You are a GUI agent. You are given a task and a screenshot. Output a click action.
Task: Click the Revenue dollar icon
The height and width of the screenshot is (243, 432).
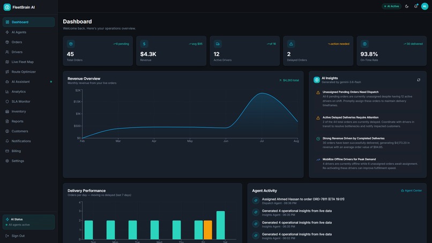point(144,44)
